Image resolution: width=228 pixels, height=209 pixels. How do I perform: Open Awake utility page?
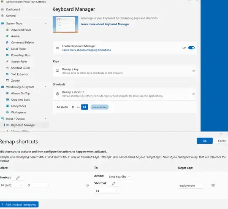15,36
